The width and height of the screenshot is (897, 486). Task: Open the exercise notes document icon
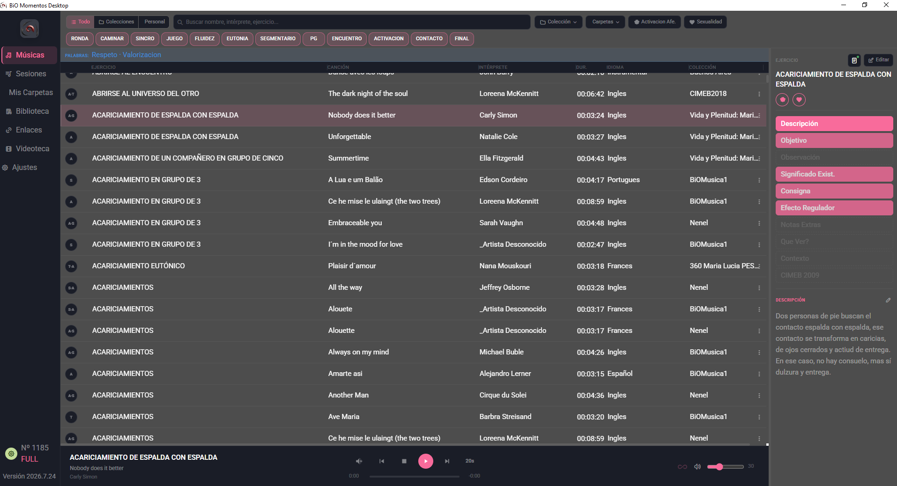coord(854,60)
